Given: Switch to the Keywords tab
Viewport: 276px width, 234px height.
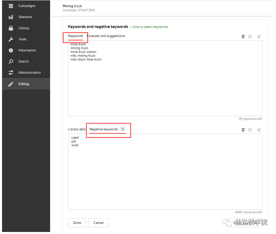Looking at the screenshot, I should point(75,36).
